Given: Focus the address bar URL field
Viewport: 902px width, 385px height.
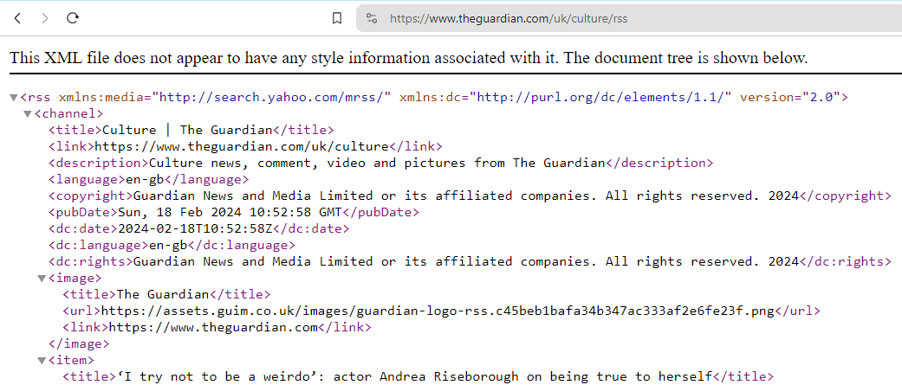Looking at the screenshot, I should [607, 18].
